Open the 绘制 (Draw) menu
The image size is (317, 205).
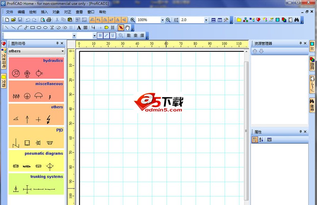point(33,12)
